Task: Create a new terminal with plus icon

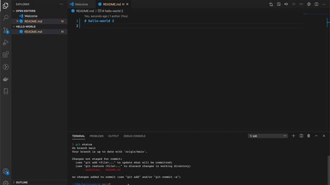Action: [x=293, y=136]
